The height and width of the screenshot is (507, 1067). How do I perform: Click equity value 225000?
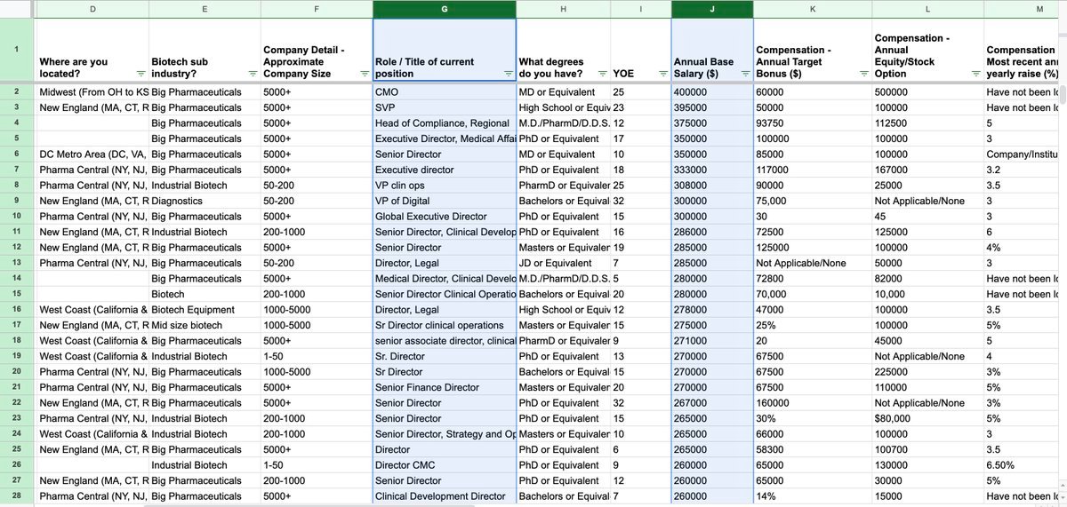(x=927, y=371)
